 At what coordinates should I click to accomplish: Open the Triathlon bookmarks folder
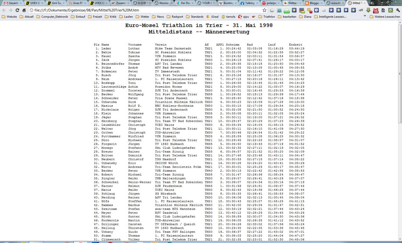[x=267, y=17]
